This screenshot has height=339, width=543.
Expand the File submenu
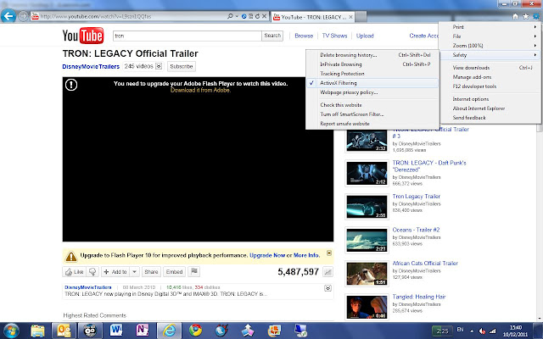(x=490, y=36)
